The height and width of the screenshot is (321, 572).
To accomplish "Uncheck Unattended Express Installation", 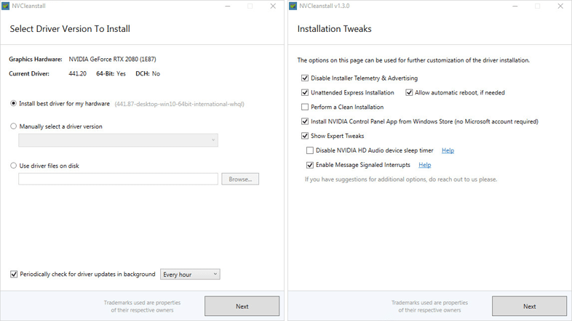I will (305, 92).
